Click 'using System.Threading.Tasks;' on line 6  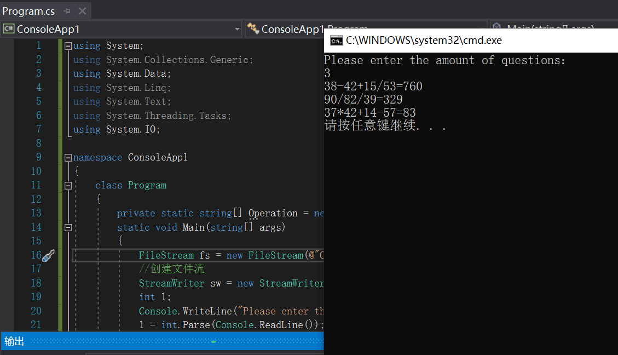click(x=152, y=116)
